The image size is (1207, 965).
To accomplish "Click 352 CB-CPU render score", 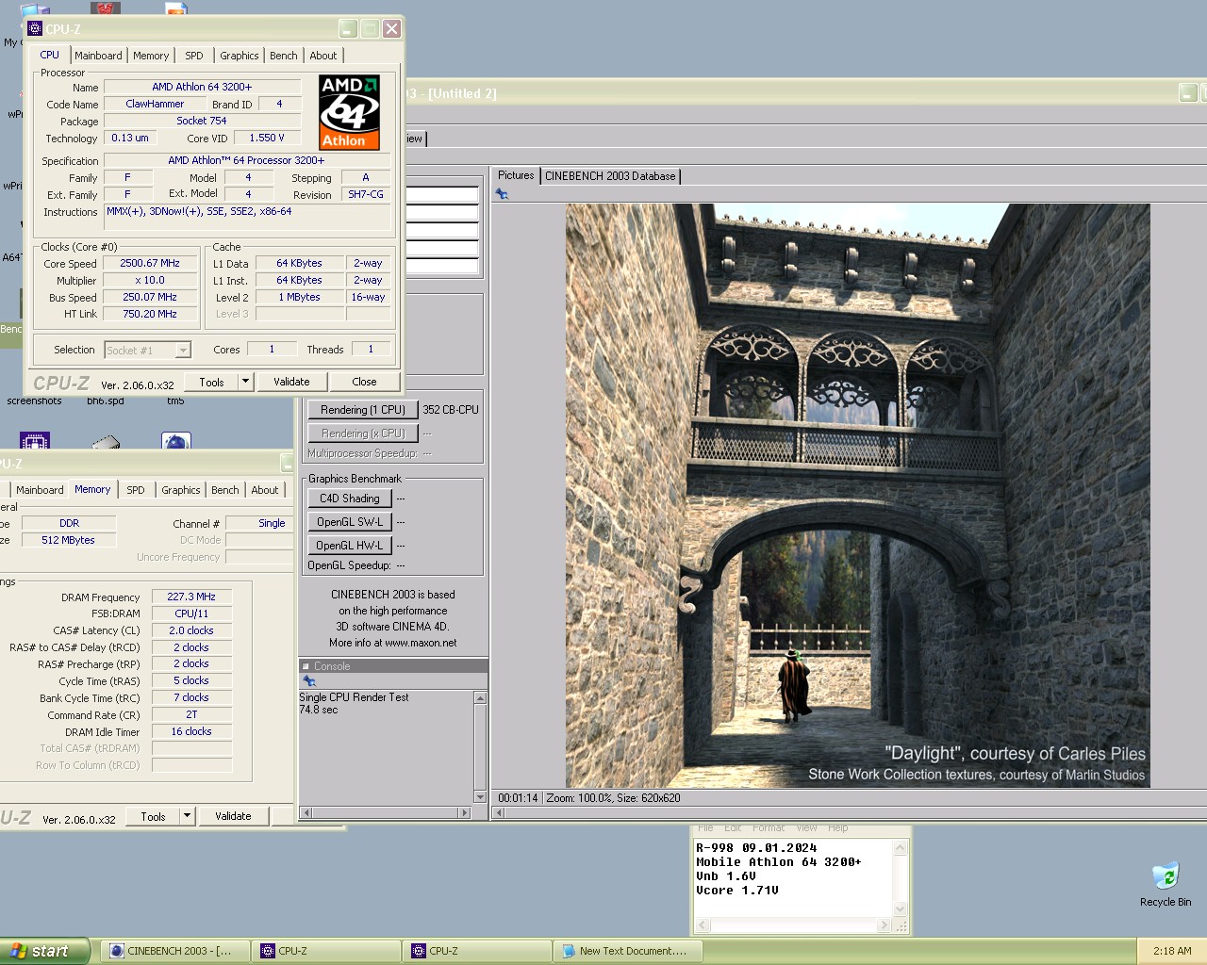I will point(451,410).
